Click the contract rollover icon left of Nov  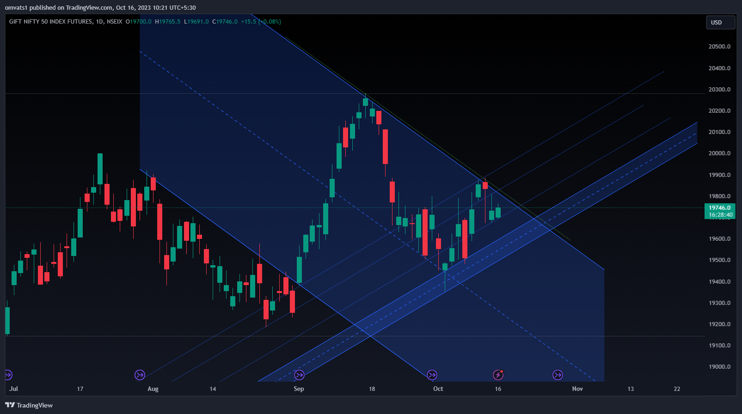coord(558,375)
